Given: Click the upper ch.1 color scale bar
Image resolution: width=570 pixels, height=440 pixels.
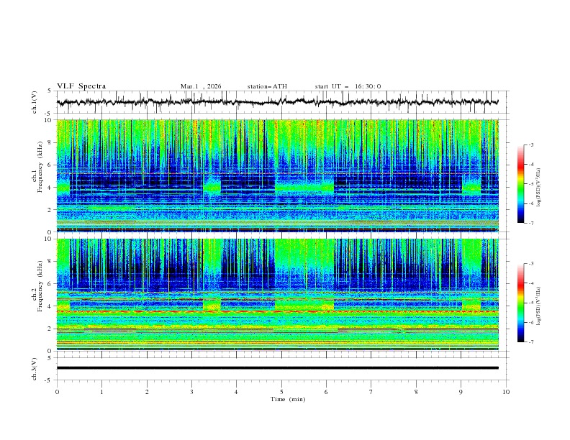Looking at the screenshot, I should [521, 184].
